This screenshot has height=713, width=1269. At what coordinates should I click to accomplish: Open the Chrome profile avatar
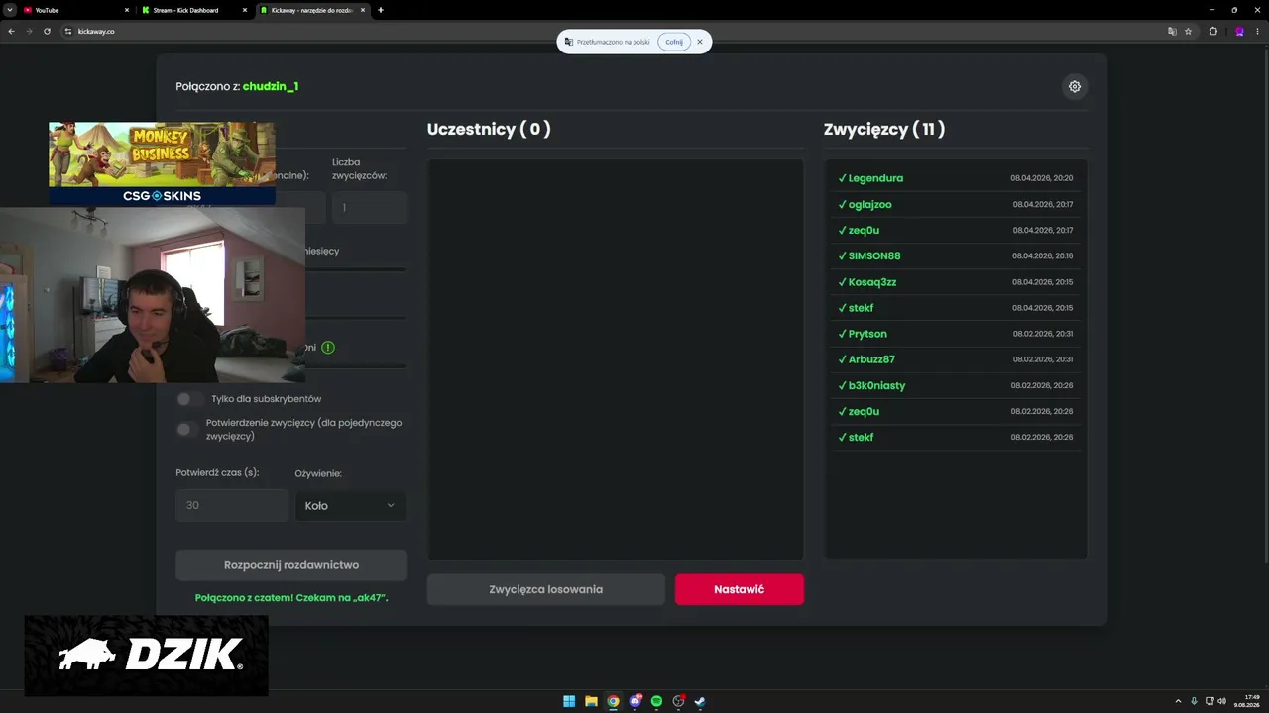(x=1239, y=31)
